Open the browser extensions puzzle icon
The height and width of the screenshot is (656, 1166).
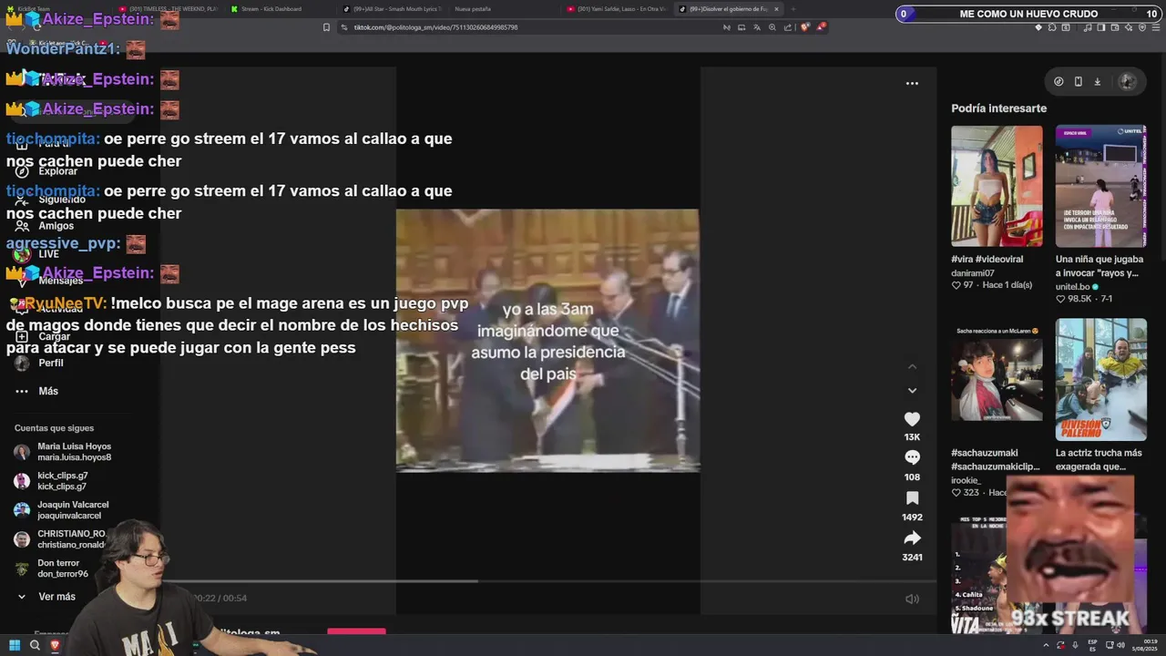(x=1052, y=27)
